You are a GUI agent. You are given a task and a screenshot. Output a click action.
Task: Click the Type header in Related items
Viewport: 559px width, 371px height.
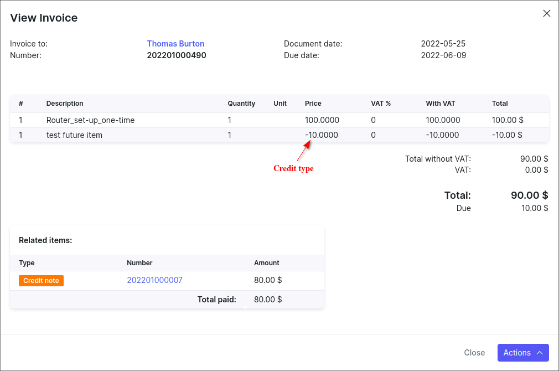(x=27, y=263)
